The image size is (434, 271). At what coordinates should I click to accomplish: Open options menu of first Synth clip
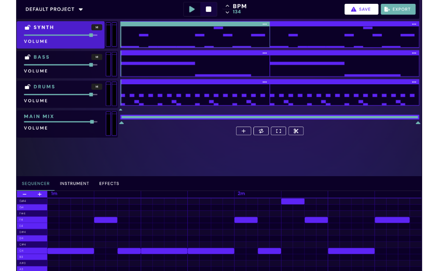point(264,24)
